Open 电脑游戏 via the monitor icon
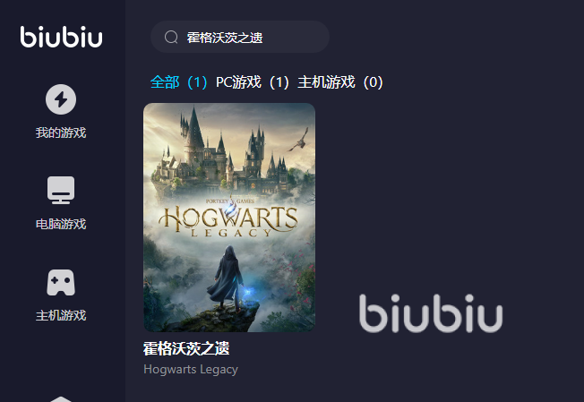Screen dimensions: 584x402 coord(61,190)
